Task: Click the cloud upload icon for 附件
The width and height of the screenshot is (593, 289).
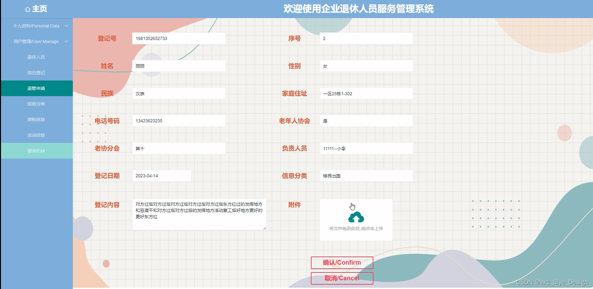Action: (x=356, y=217)
